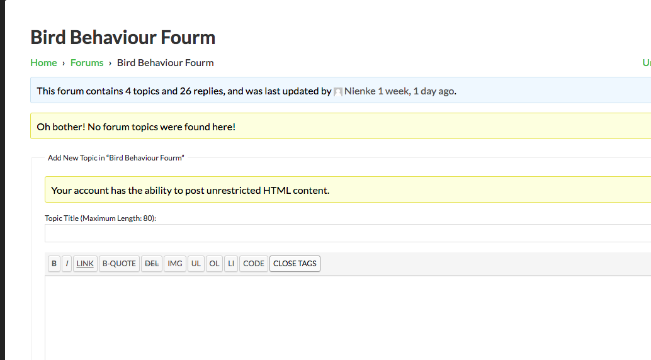Image resolution: width=651 pixels, height=360 pixels.
Task: Insert an image using IMG button
Action: [x=175, y=264]
